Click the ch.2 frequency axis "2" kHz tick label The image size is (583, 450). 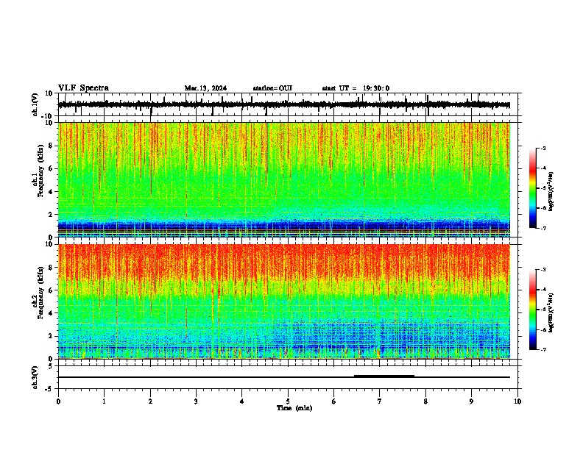point(51,336)
